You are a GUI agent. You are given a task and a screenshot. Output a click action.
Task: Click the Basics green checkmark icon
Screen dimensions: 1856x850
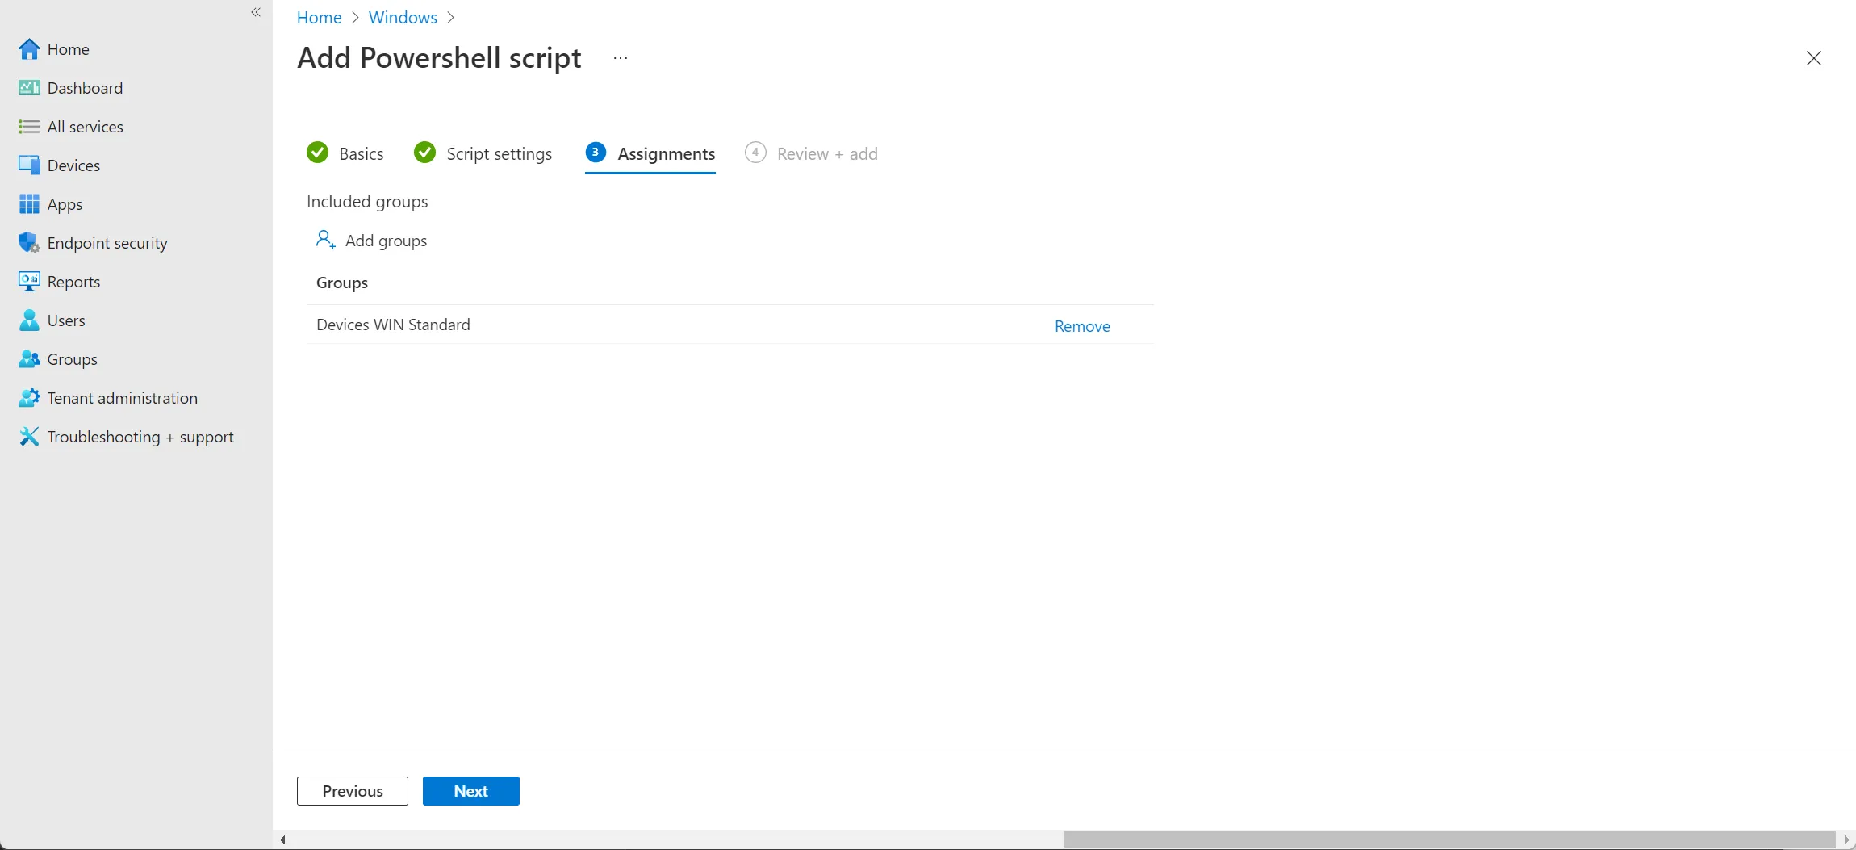point(317,153)
